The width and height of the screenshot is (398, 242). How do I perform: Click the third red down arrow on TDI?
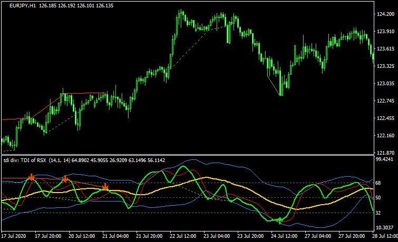(x=105, y=187)
